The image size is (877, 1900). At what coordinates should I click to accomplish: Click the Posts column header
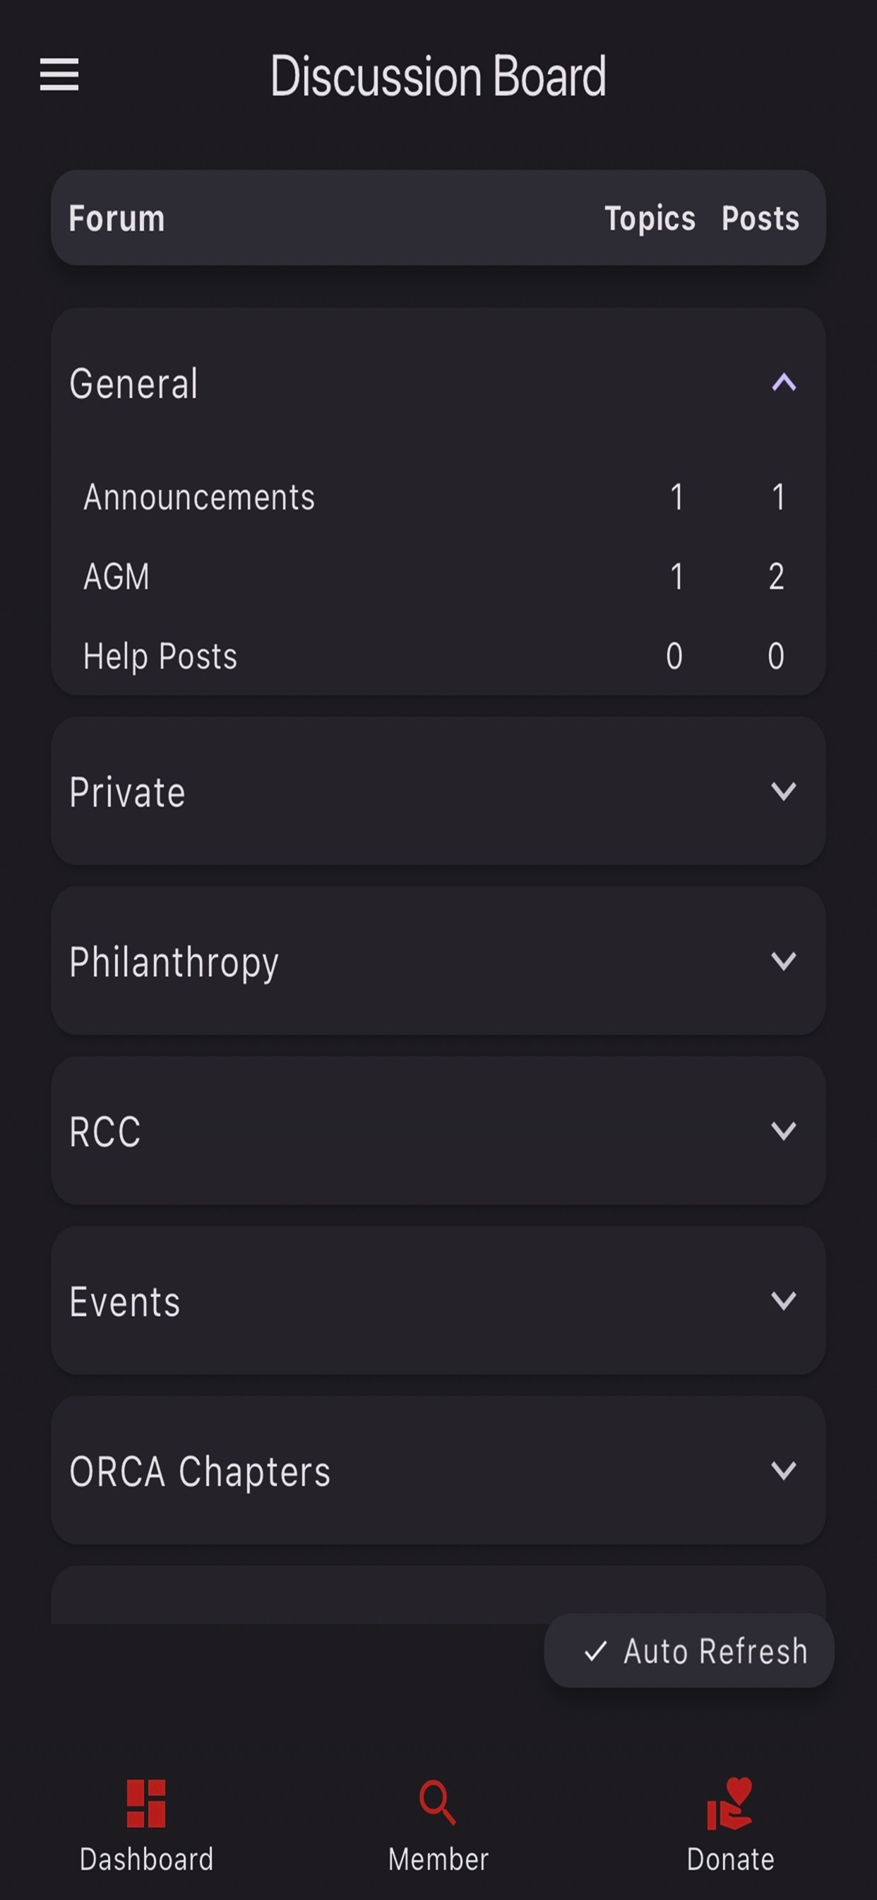[760, 218]
